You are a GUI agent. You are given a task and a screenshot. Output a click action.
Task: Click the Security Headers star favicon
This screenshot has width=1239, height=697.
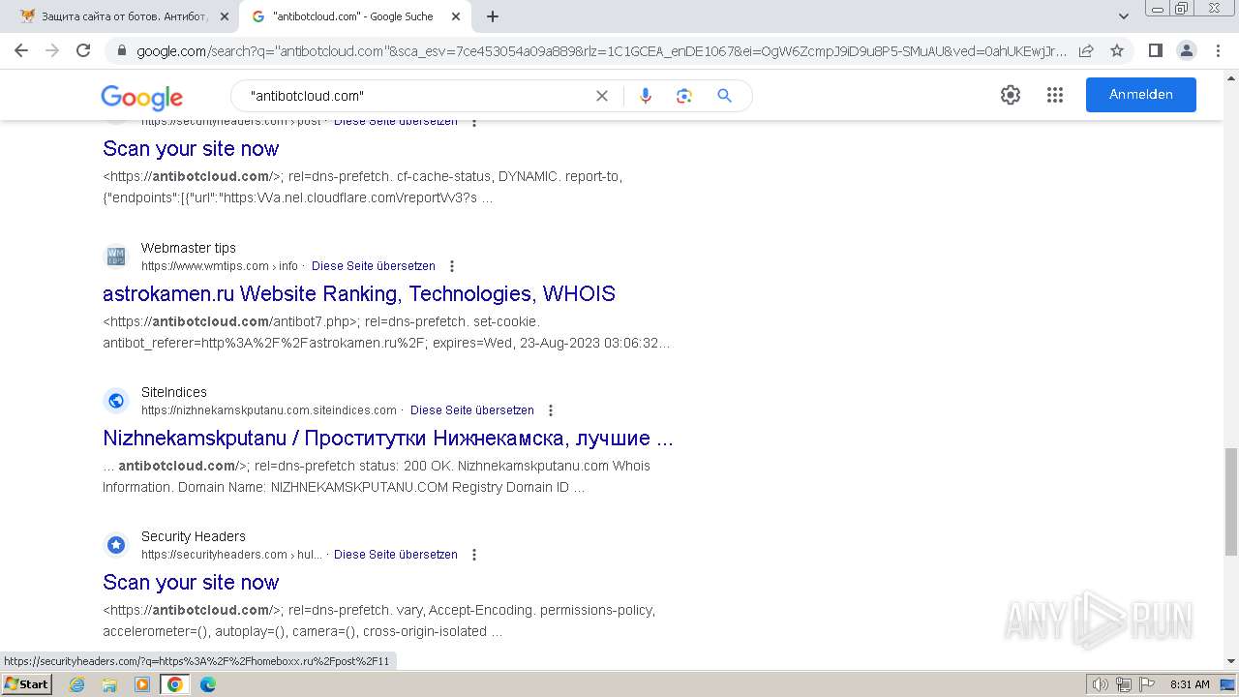116,545
